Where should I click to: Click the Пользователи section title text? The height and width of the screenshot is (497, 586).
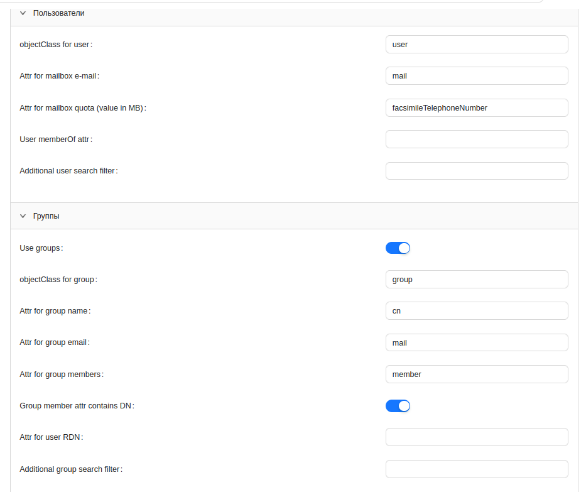click(x=58, y=13)
